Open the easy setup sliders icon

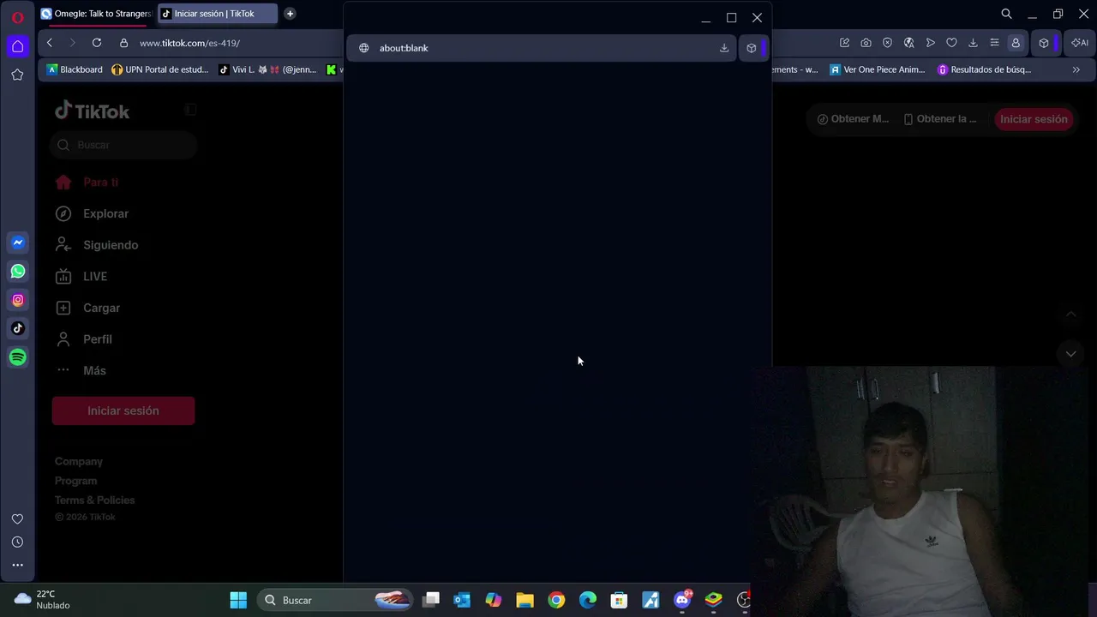coord(994,43)
